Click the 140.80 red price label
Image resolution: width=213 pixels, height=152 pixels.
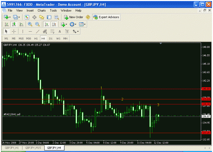tap(206, 89)
